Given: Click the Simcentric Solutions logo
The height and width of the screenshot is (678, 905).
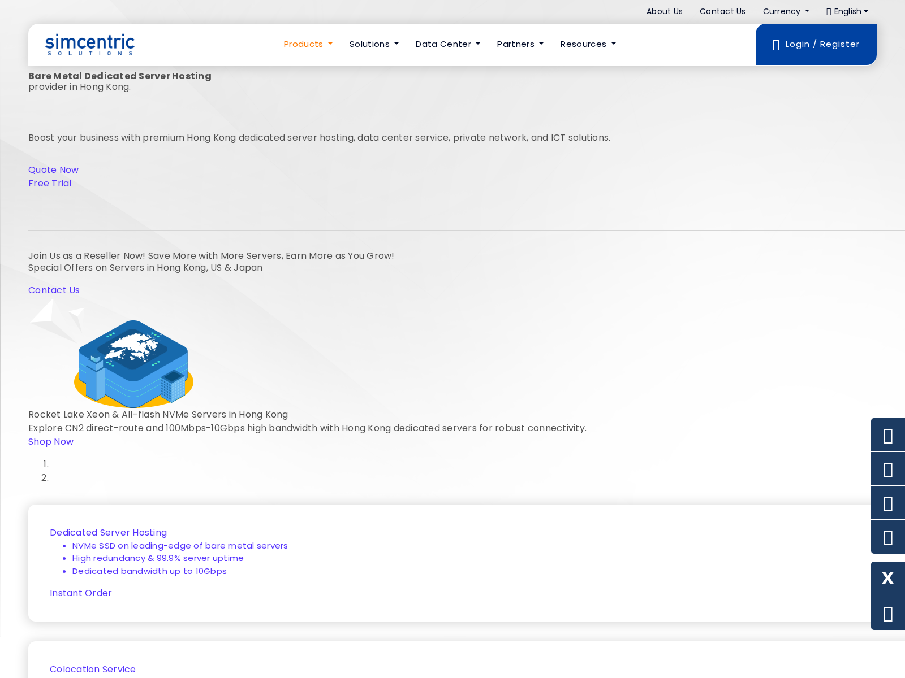Looking at the screenshot, I should point(90,45).
